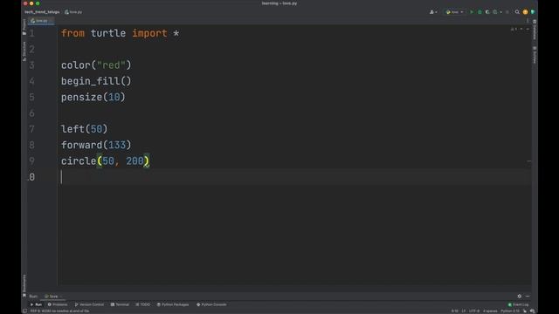The image size is (559, 314).
Task: Run with coverage via the shield icon
Action: (487, 12)
